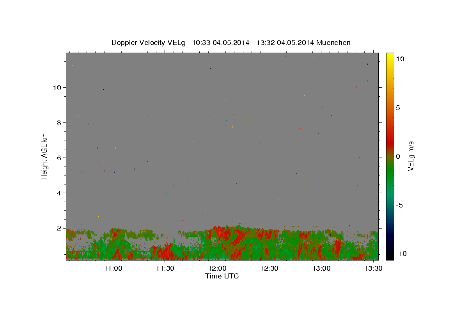Click the 13:30 time tick label
The image size is (468, 312).
tap(373, 268)
